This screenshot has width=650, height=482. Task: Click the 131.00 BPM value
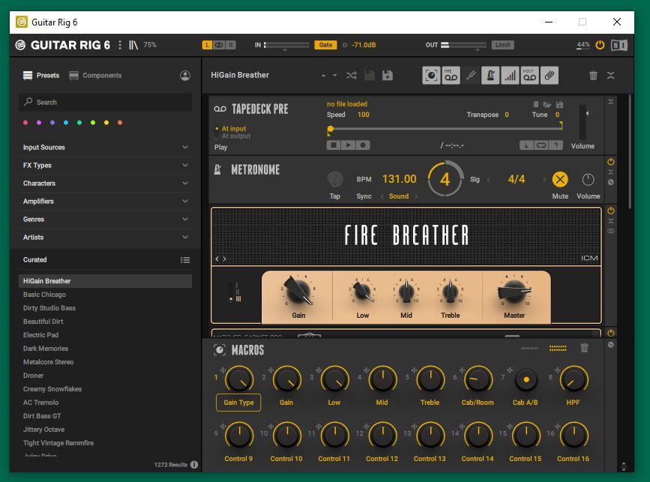[399, 179]
